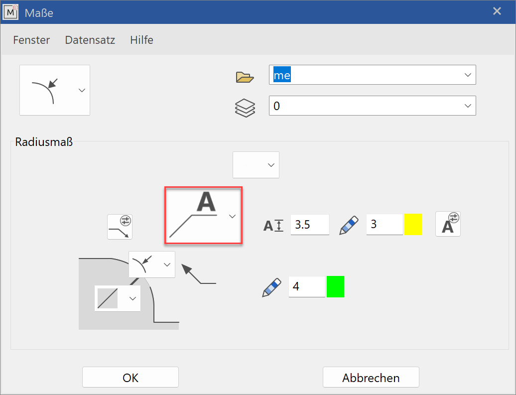The image size is (516, 395).
Task: Open the diagonal line style dropdown
Action: pyautogui.click(x=132, y=298)
